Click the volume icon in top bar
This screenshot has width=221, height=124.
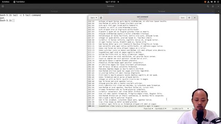212,2
